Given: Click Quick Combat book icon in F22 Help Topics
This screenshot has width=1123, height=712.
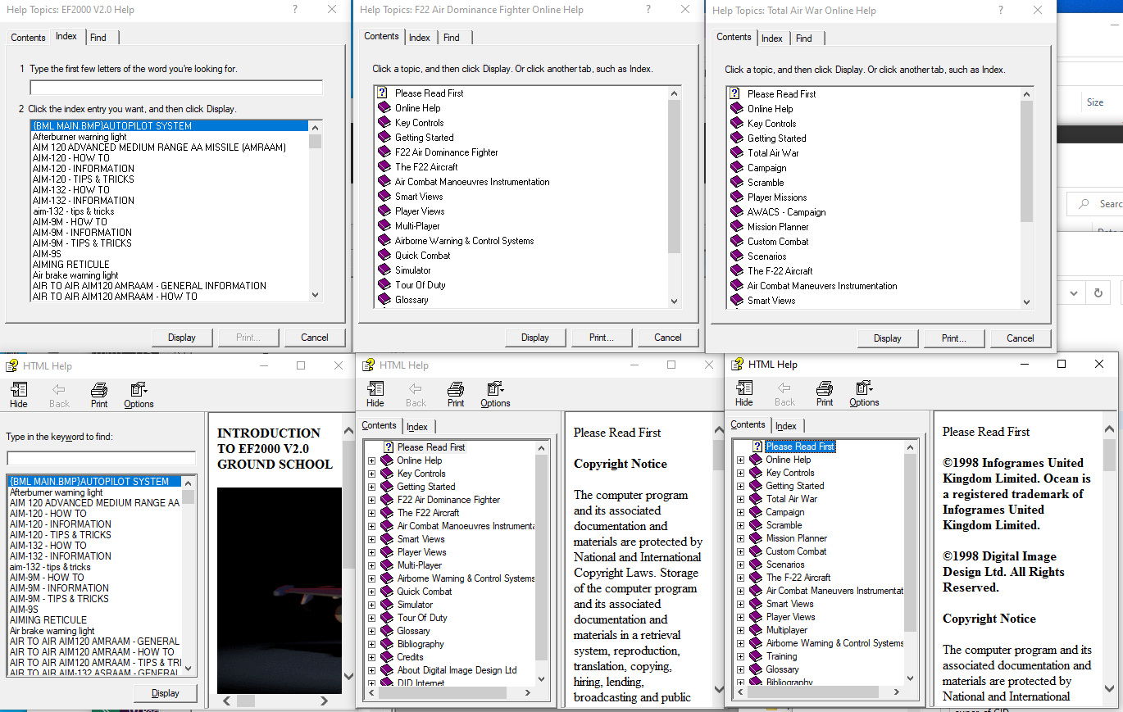Looking at the screenshot, I should 384,255.
